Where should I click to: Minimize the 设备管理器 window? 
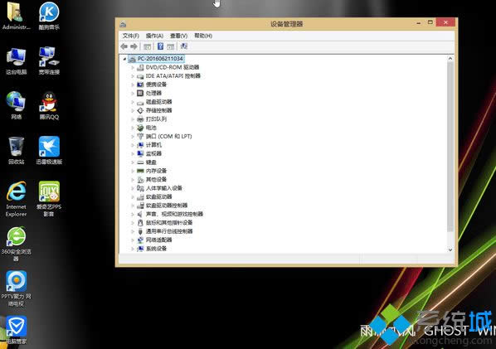(x=419, y=22)
